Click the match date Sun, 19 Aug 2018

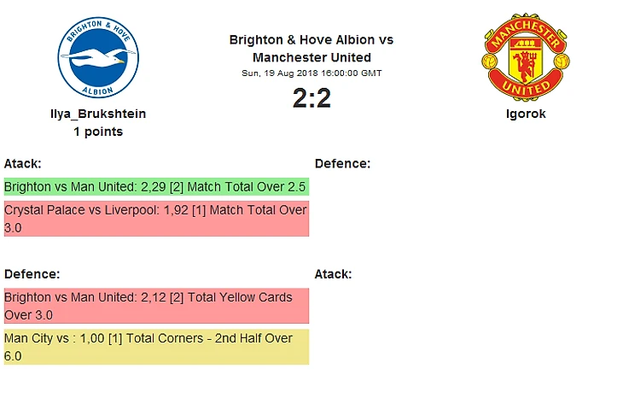pyautogui.click(x=311, y=73)
